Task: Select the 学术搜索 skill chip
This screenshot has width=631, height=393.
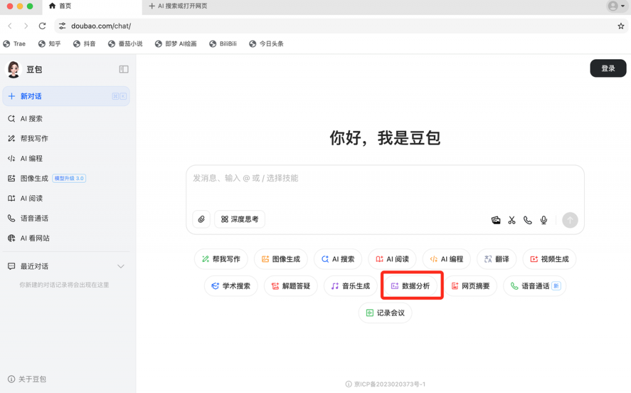Action: [231, 286]
